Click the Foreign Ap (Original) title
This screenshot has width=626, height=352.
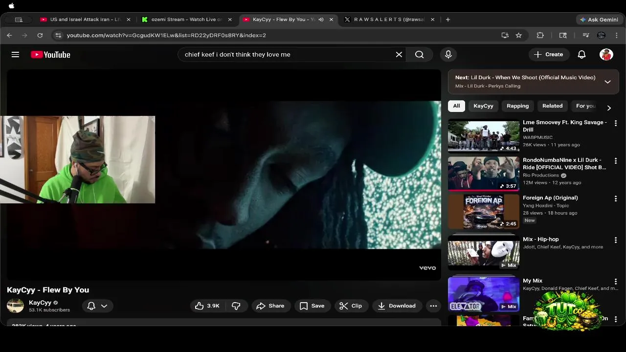tap(550, 198)
